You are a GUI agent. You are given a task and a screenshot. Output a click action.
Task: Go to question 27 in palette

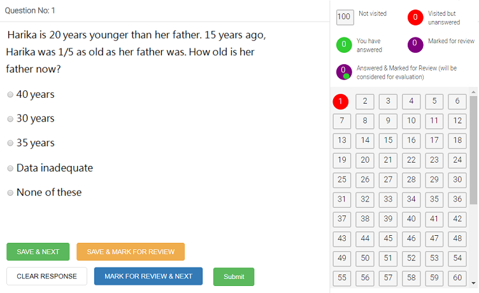coord(388,179)
